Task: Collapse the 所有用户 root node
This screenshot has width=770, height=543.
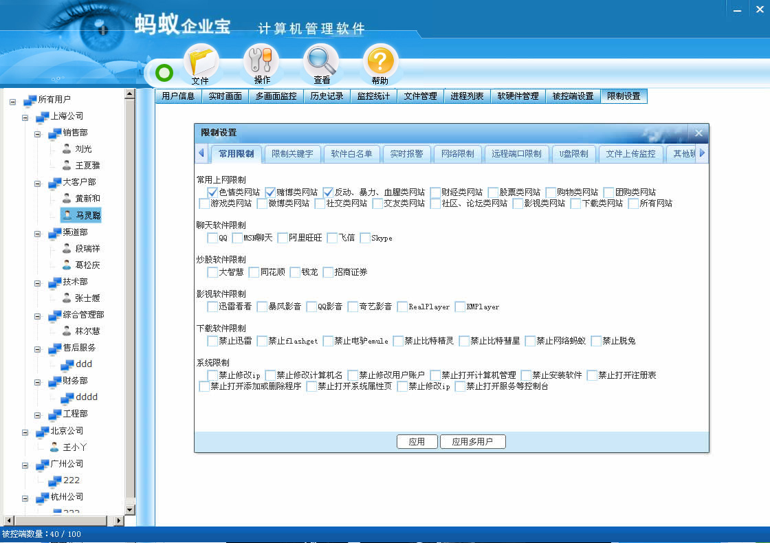Action: (13, 100)
